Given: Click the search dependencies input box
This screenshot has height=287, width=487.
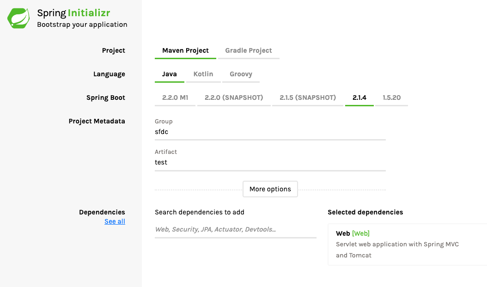Looking at the screenshot, I should [x=235, y=229].
